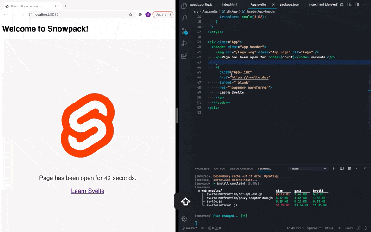Switch to the PROBLEMS panel tab
This screenshot has height=232, width=371.
(202, 168)
